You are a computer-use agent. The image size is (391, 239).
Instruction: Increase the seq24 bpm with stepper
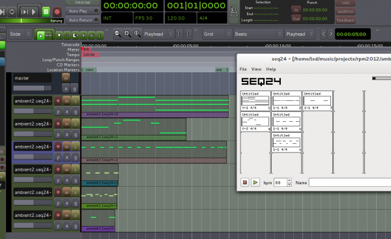pos(289,180)
